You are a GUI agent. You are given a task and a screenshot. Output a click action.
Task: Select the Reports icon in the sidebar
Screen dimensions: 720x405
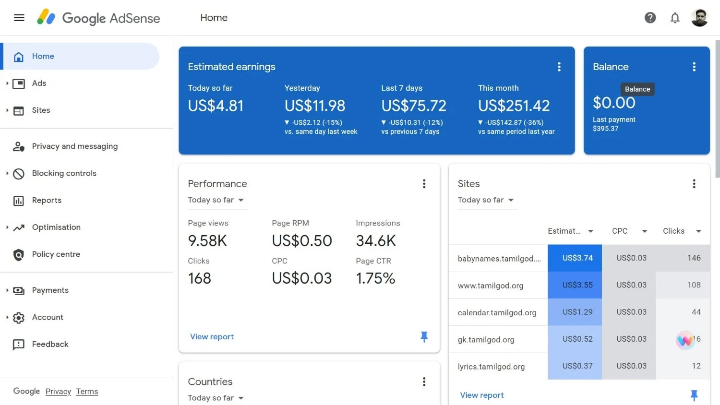tap(18, 201)
